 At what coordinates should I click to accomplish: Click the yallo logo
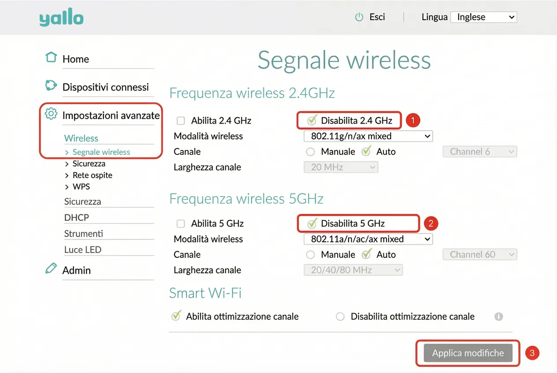[61, 18]
